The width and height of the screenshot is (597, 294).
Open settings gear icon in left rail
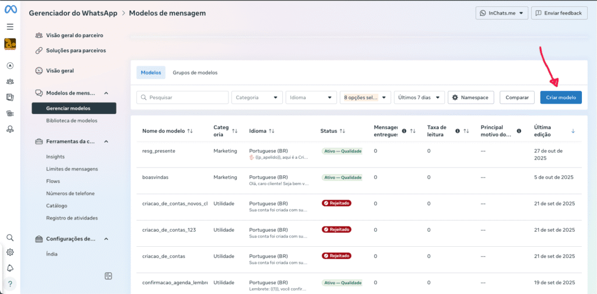(10, 253)
